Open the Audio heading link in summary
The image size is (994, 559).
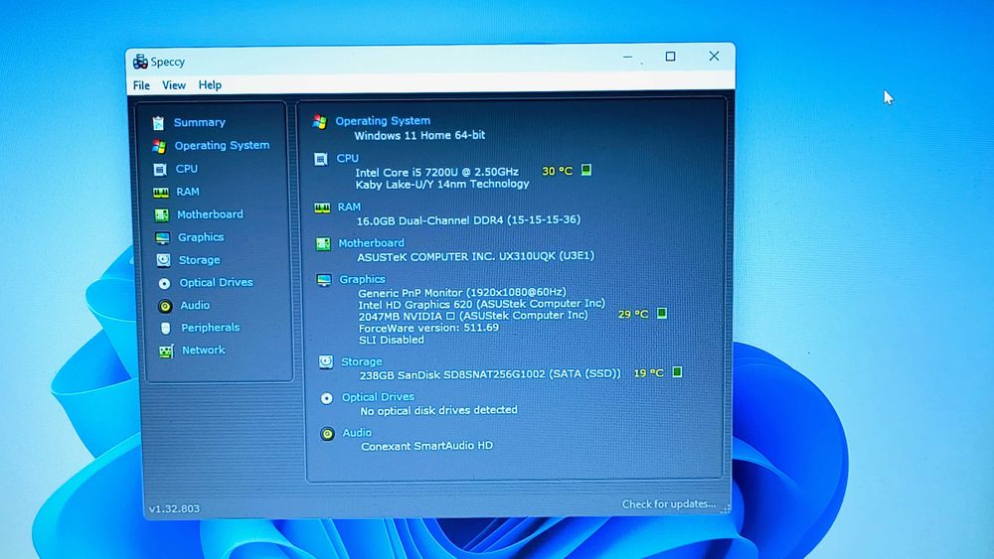(x=357, y=432)
